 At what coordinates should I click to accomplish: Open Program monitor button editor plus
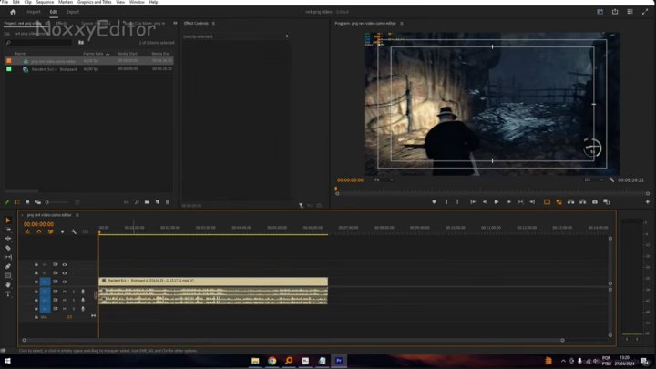coord(647,201)
